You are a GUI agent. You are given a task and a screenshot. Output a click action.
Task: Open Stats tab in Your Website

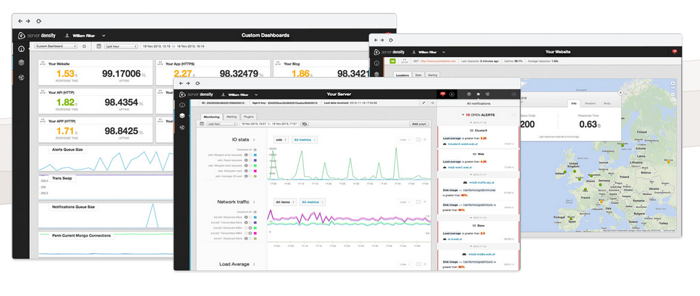tap(419, 76)
